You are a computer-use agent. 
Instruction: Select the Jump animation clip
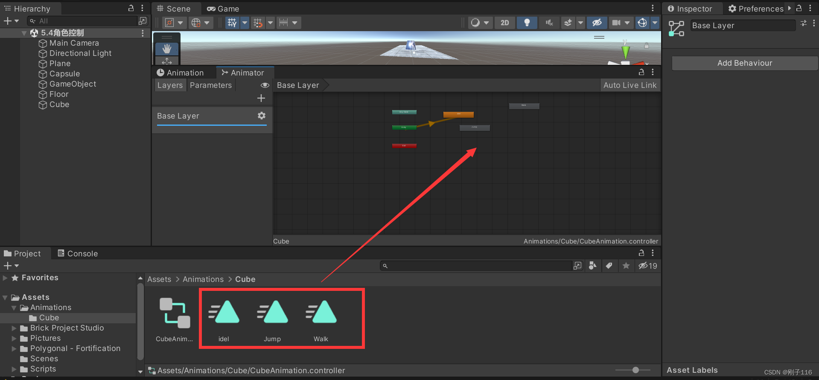272,320
